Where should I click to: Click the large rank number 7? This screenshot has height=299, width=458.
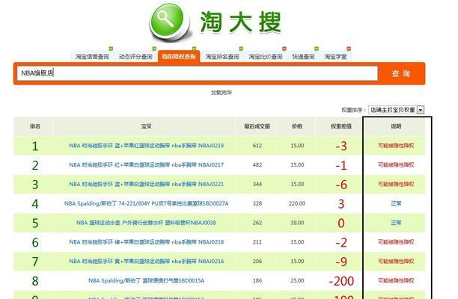pyautogui.click(x=35, y=262)
